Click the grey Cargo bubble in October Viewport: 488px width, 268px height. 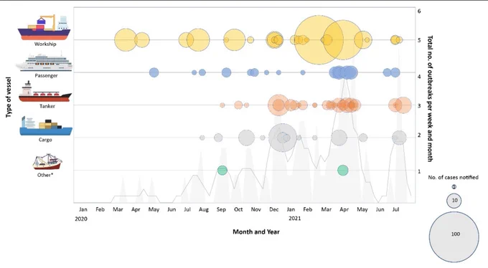coord(246,138)
